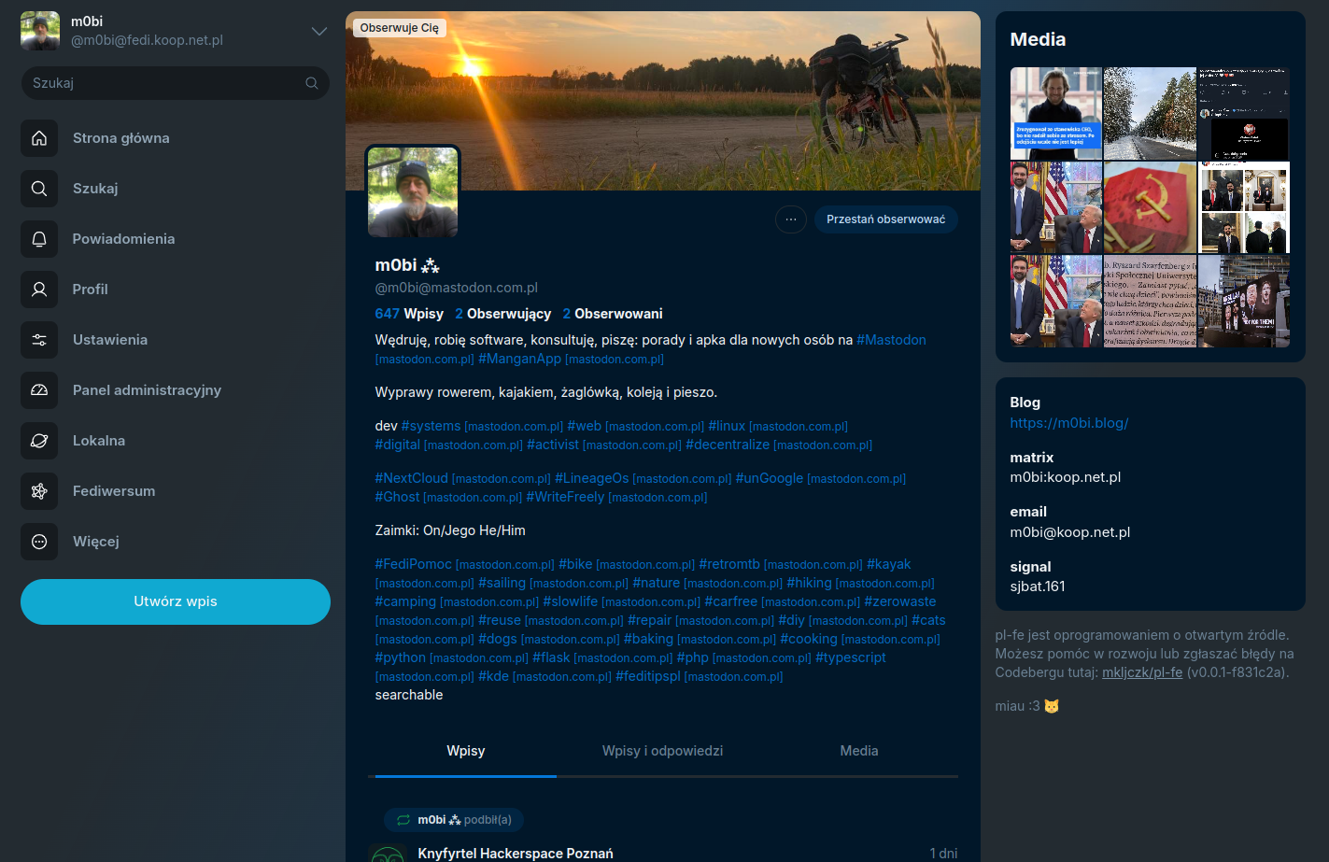The image size is (1329, 862).
Task: Click the magnifier icon in the Szukaj field
Action: tap(312, 83)
